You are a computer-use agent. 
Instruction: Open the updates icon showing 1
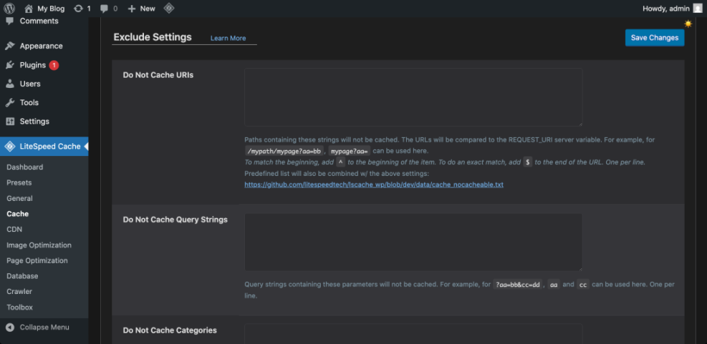(x=78, y=9)
